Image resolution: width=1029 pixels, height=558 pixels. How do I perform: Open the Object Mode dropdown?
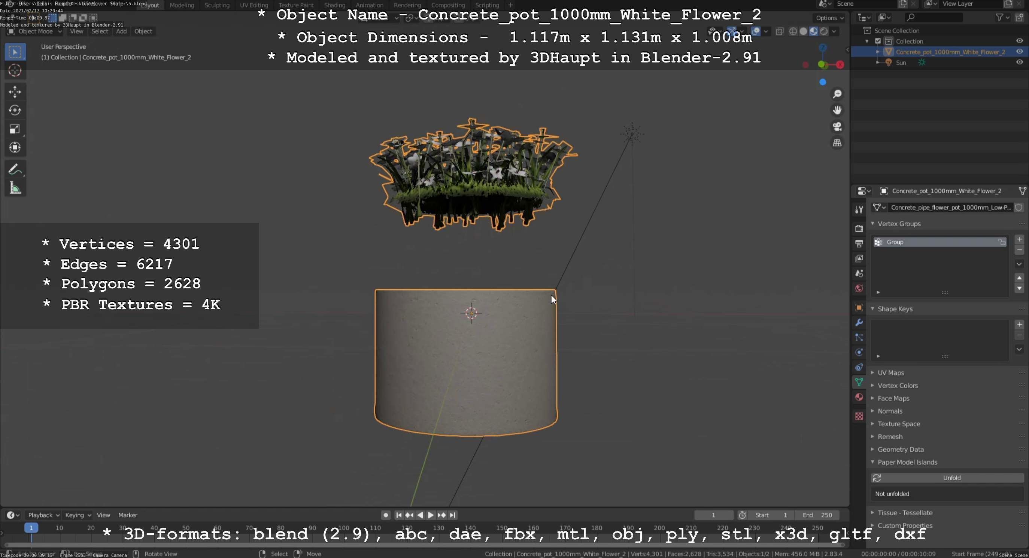pyautogui.click(x=35, y=31)
